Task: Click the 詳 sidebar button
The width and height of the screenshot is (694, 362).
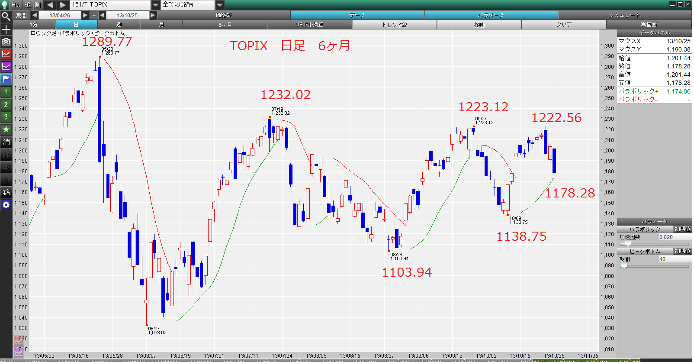Action: tap(6, 155)
